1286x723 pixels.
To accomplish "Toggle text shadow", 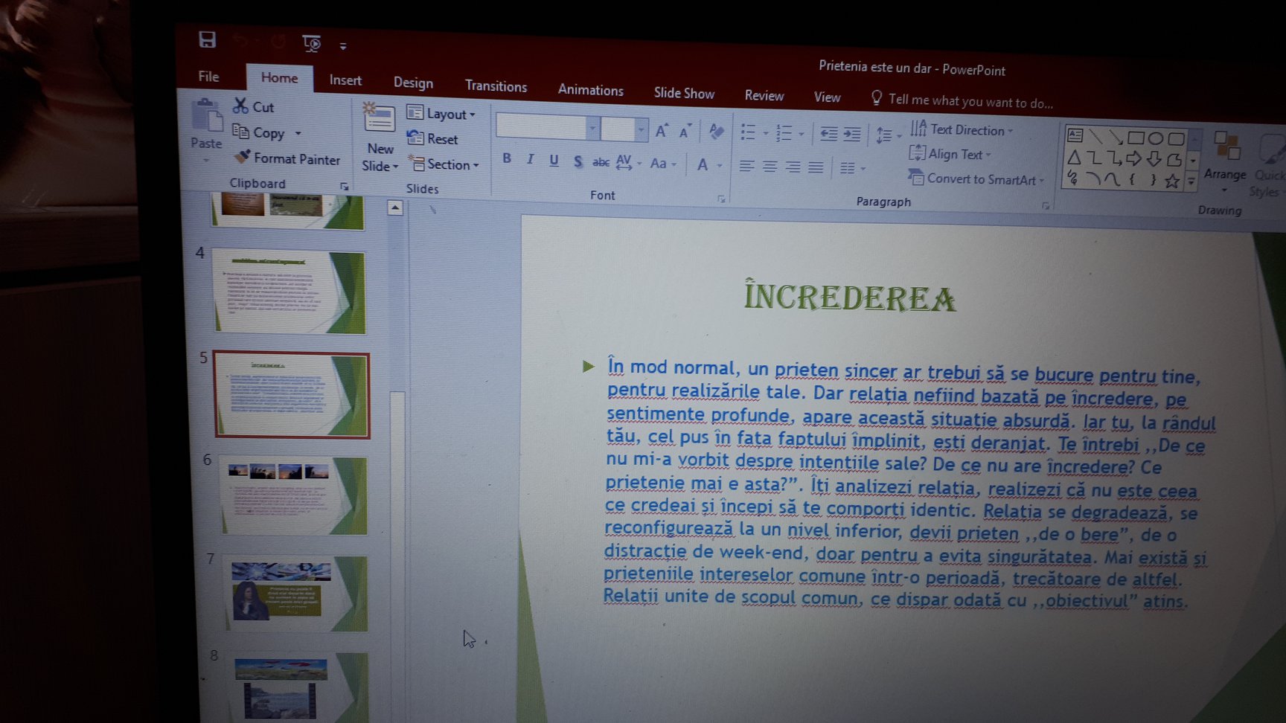I will [x=578, y=161].
